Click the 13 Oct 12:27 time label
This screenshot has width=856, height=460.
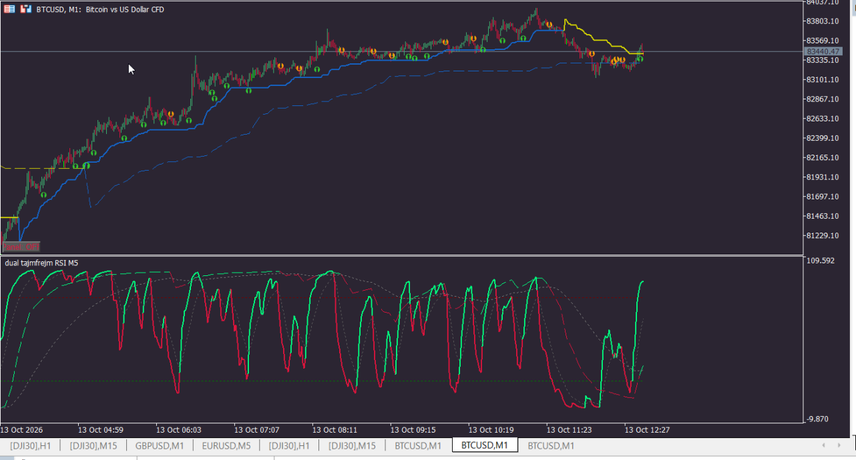(x=648, y=430)
